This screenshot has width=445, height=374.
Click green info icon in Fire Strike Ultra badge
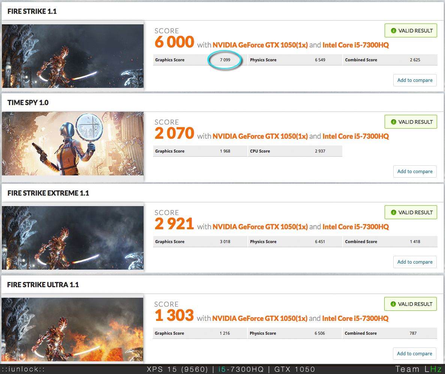393,304
